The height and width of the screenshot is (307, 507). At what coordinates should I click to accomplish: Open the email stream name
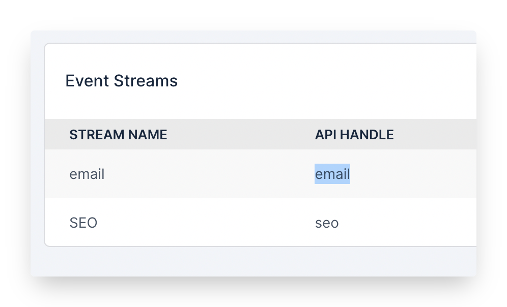point(87,174)
